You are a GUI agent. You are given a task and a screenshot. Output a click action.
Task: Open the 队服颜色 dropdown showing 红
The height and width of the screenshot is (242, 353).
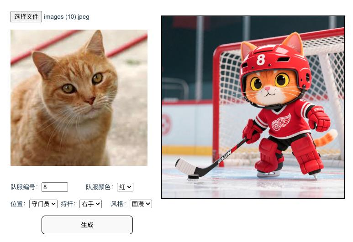point(125,187)
